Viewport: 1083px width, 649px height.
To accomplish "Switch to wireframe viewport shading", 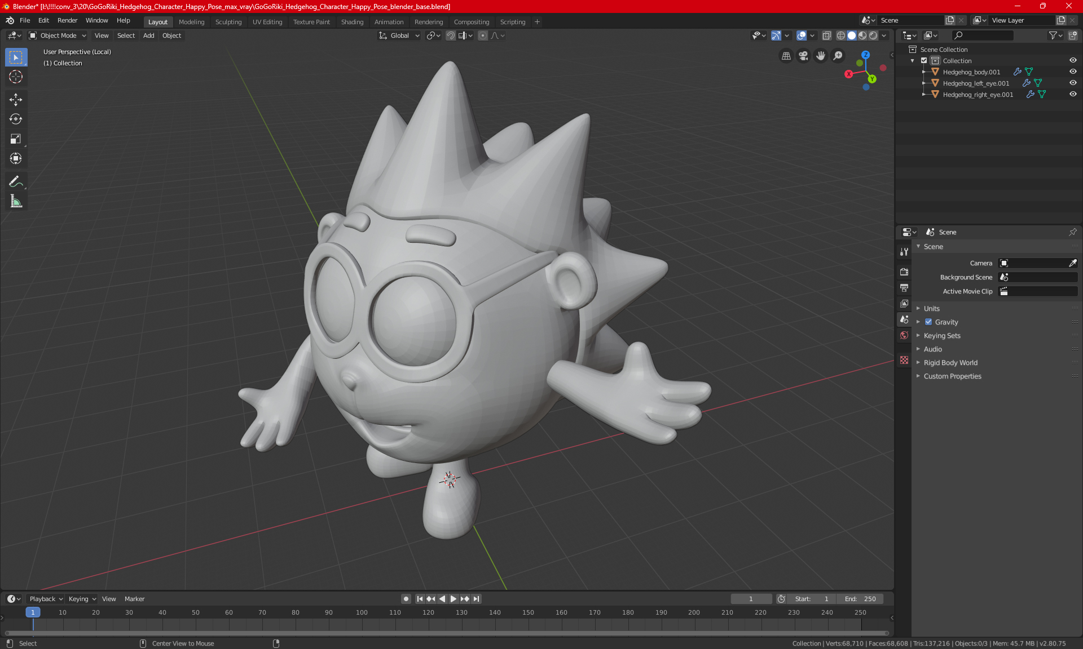I will (841, 35).
